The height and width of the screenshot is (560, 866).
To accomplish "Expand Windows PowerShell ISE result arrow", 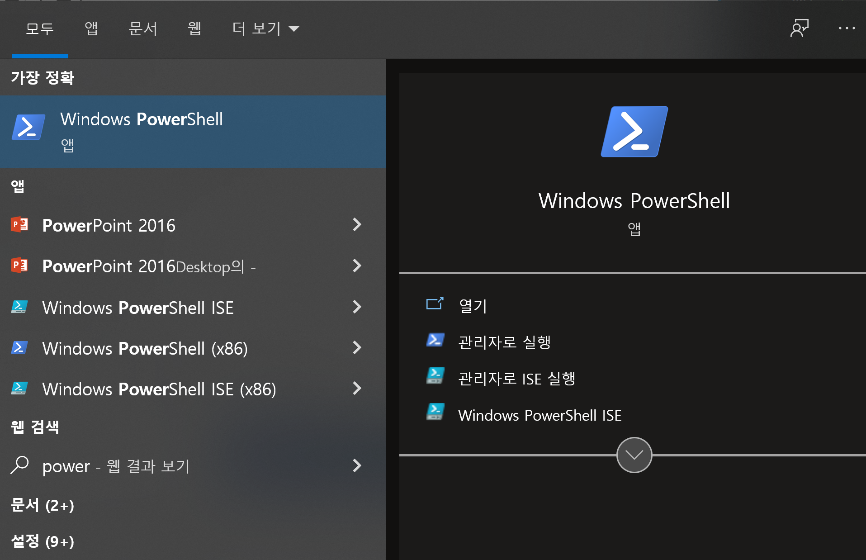I will click(357, 307).
